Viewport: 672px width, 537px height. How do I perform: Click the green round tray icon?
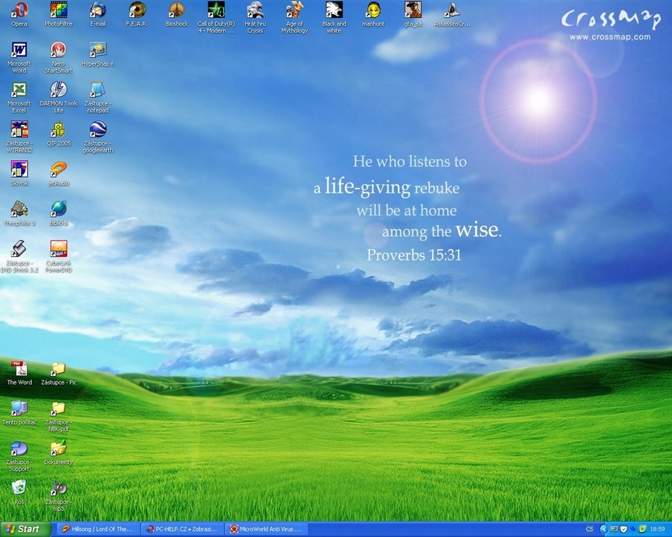pos(642,529)
